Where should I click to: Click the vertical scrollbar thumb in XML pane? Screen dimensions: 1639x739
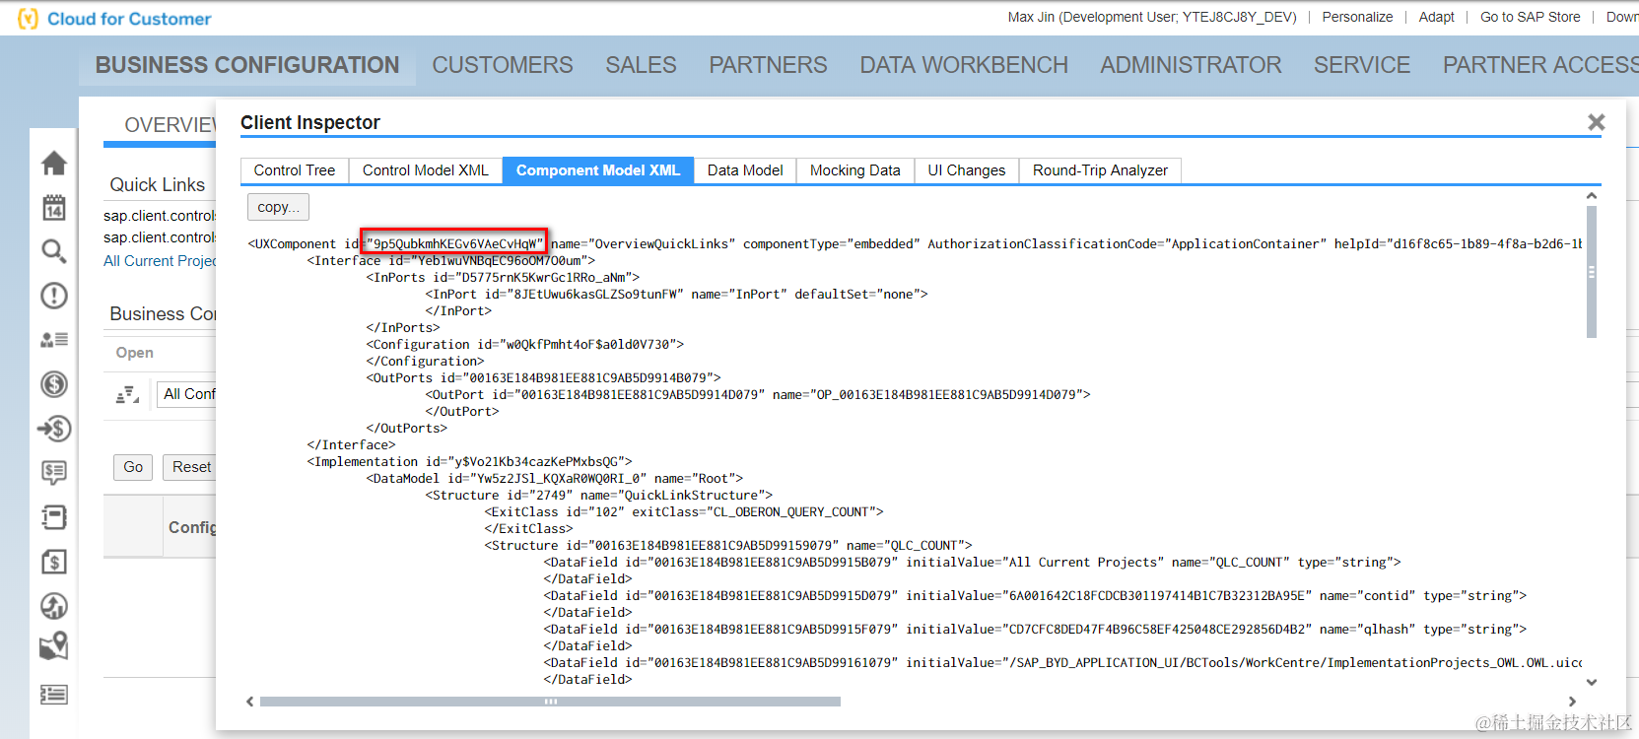[1592, 271]
